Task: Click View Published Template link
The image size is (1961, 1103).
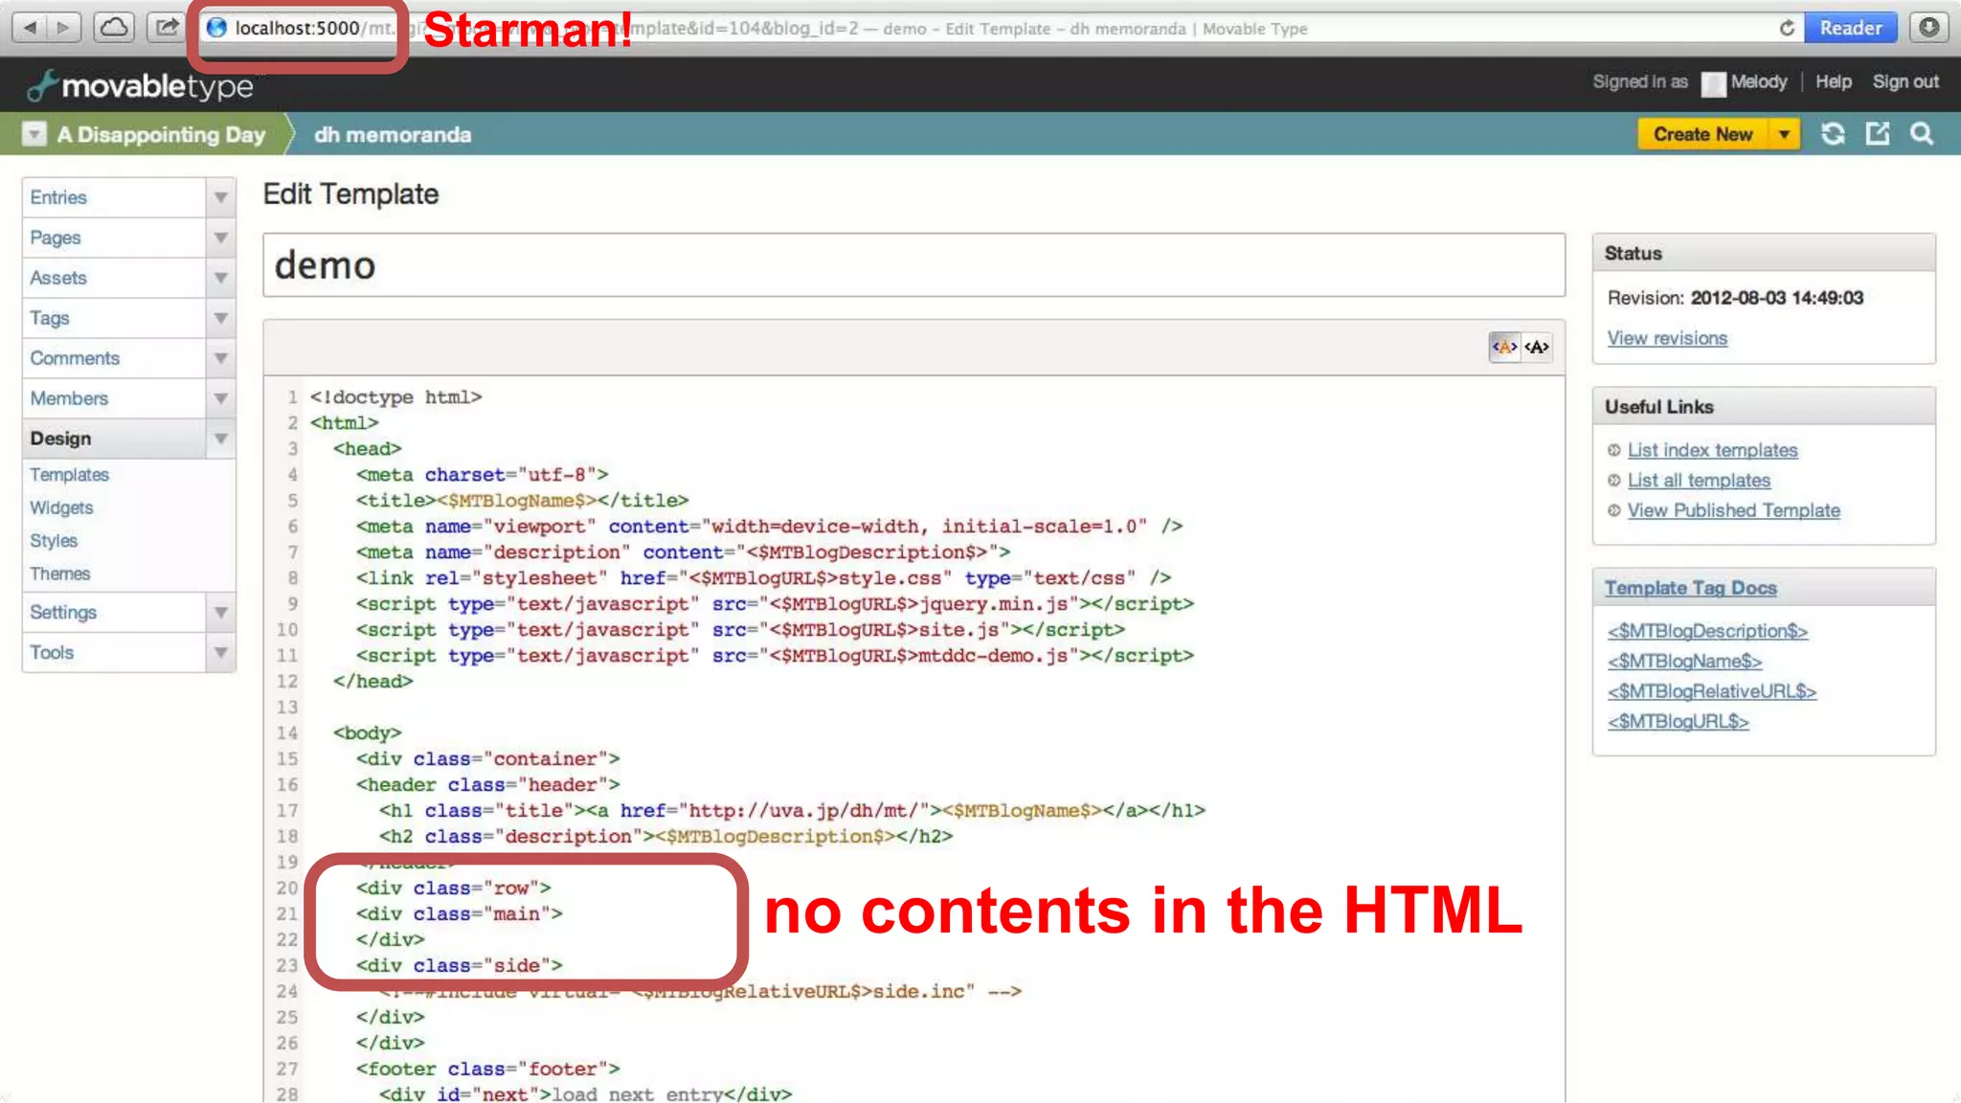Action: 1733,510
